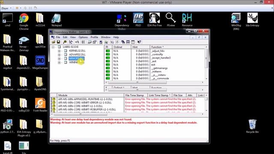Sort modules by File Time Stamp header
The height and width of the screenshot is (154, 274).
tap(135, 95)
